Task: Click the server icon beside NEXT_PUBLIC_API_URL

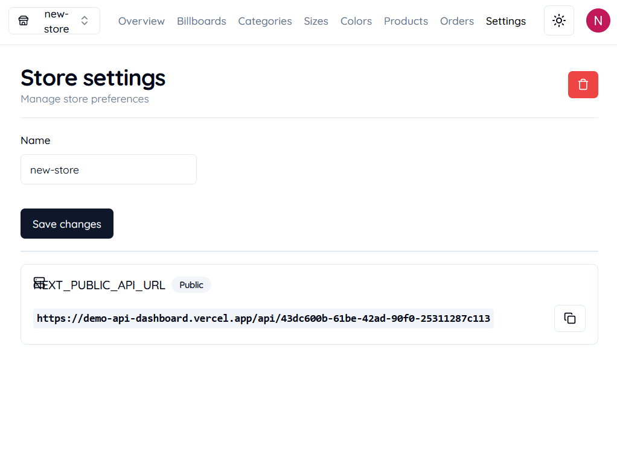Action: tap(39, 283)
